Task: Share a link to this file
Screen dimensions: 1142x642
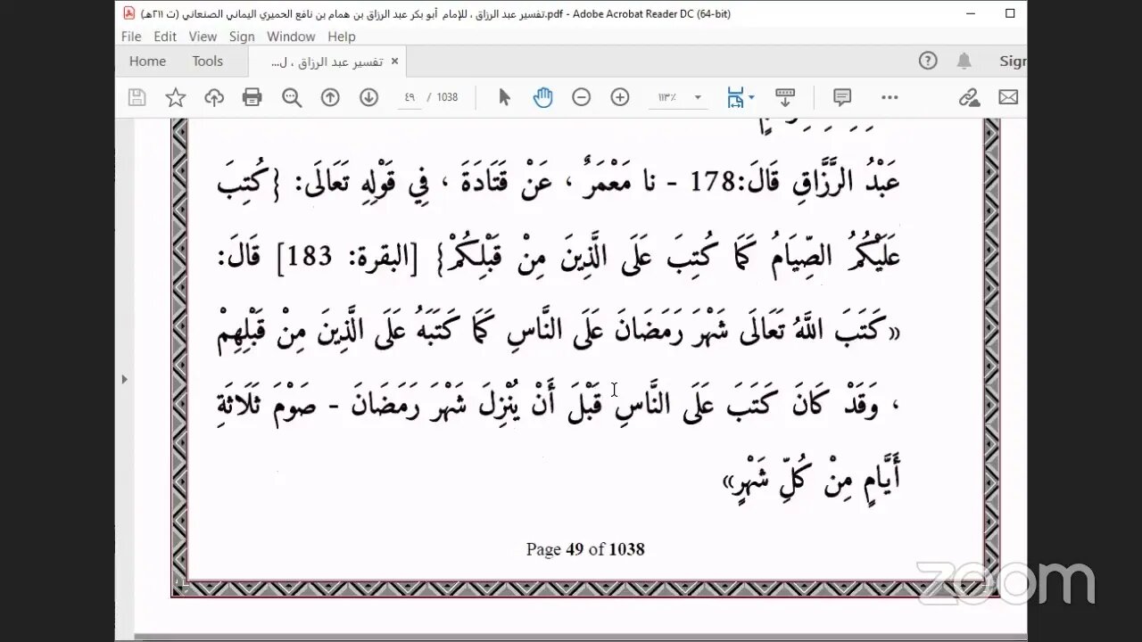Action: [970, 97]
